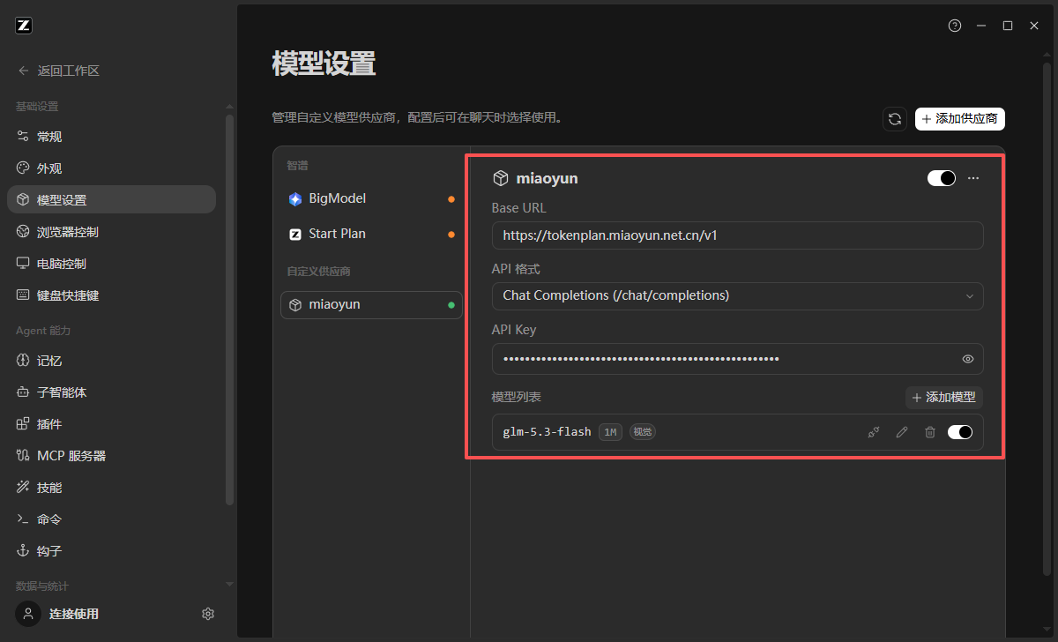Click 模型设置 page heading
1058x642 pixels.
click(324, 63)
